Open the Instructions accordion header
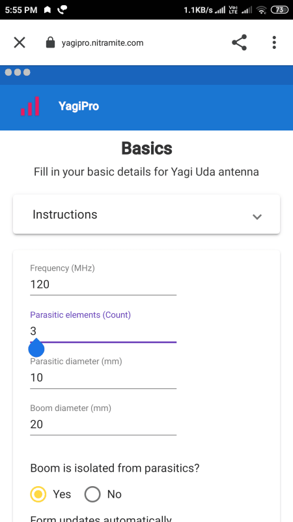This screenshot has height=522, width=293. 146,215
